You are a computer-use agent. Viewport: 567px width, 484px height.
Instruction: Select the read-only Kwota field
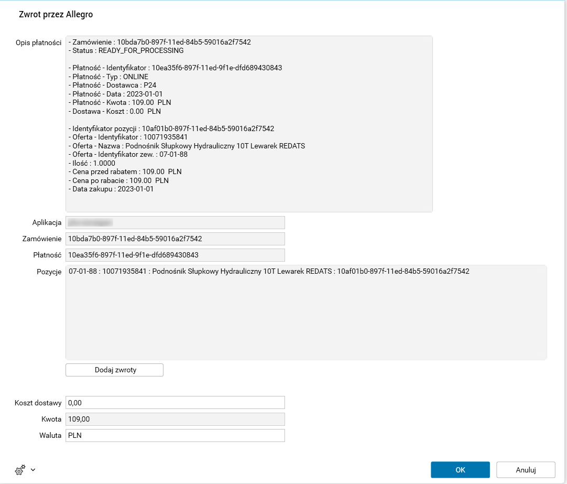pos(175,419)
